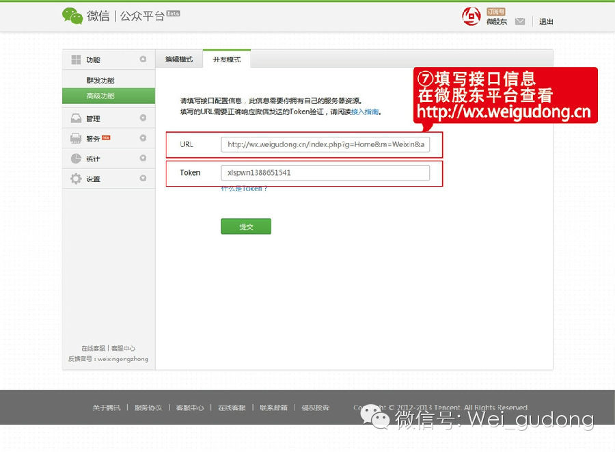
Task: Open 群发功能 in the sidebar
Action: 100,81
